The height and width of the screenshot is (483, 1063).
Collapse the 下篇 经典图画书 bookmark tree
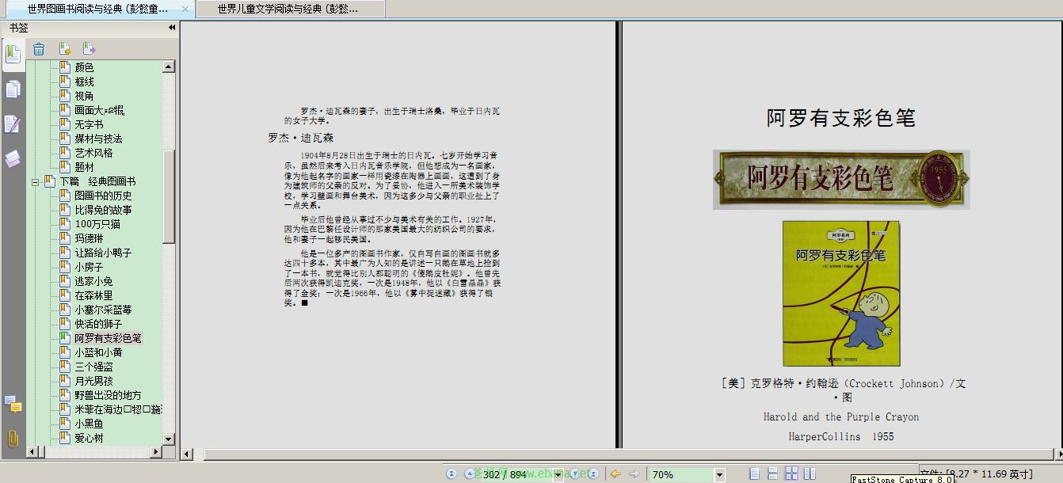point(36,181)
